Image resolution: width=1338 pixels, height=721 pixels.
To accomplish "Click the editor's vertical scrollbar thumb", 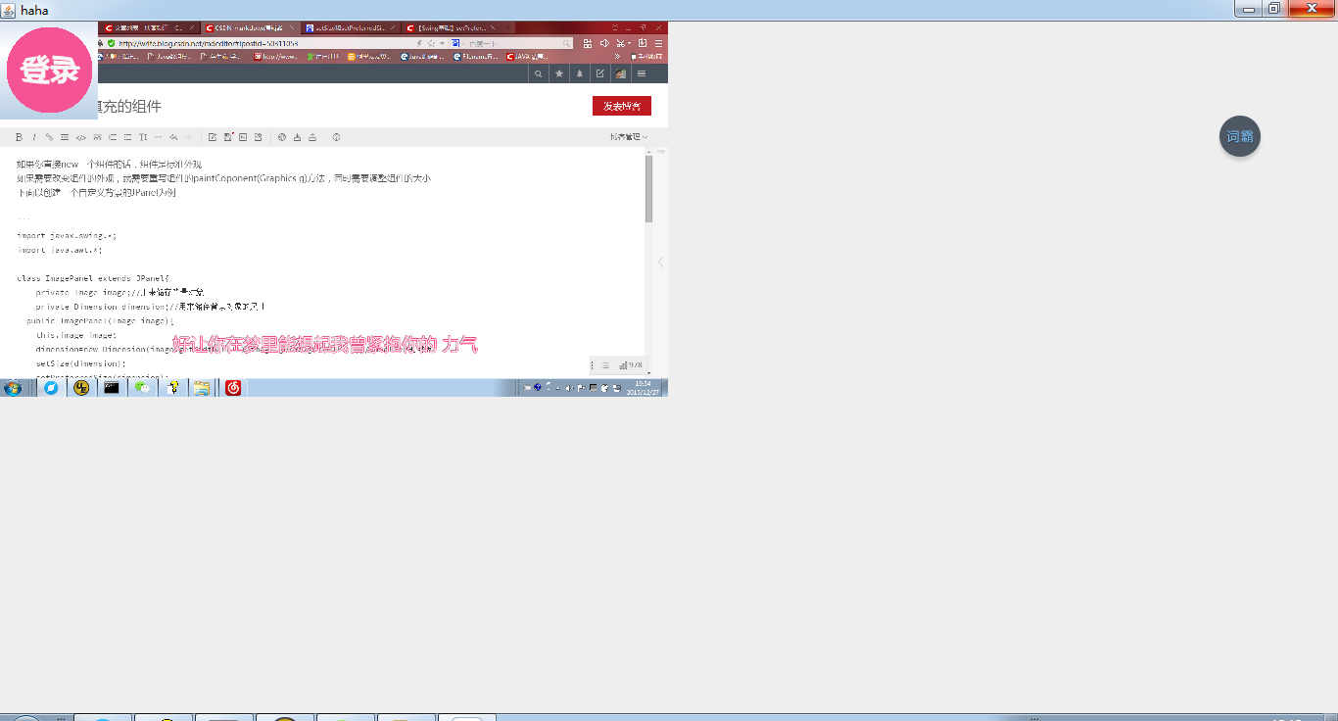I will [648, 188].
